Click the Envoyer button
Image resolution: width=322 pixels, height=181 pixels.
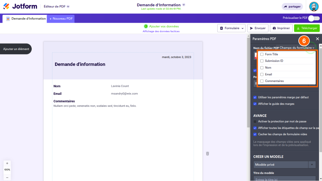click(258, 28)
